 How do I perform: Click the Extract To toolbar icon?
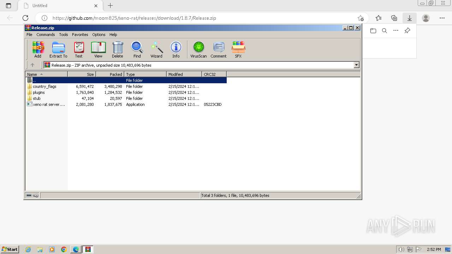tap(58, 49)
